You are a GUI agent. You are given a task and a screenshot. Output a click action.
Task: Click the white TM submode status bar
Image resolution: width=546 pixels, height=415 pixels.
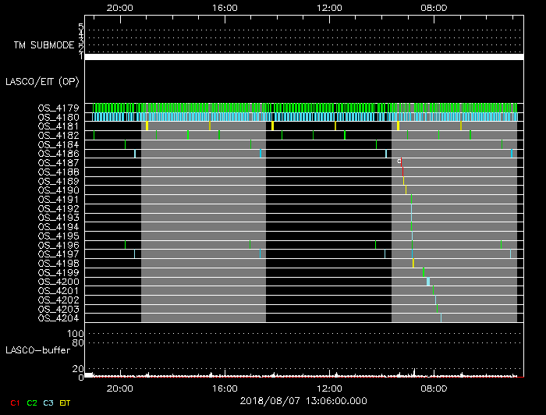303,57
